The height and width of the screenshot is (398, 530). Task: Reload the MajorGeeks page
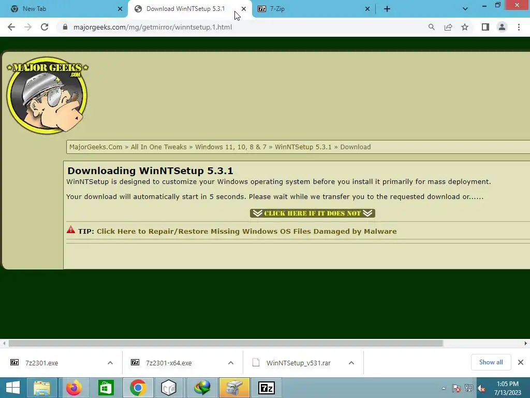click(x=45, y=27)
